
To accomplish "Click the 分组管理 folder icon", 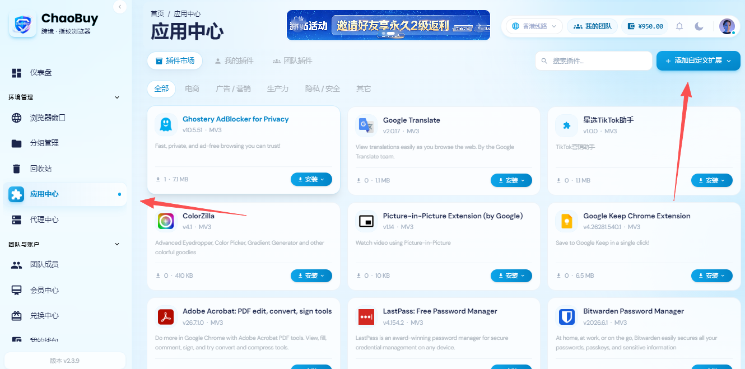I will pos(17,143).
